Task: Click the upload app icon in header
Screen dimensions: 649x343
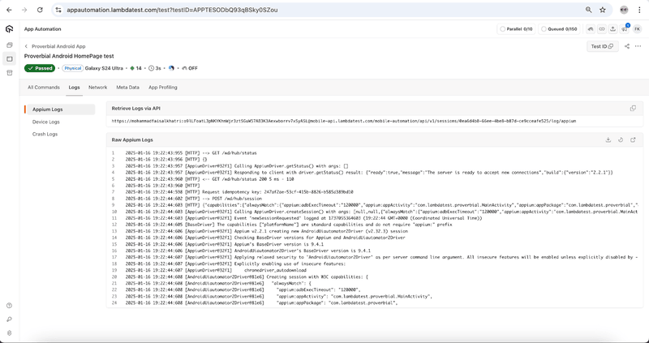Action: click(613, 29)
